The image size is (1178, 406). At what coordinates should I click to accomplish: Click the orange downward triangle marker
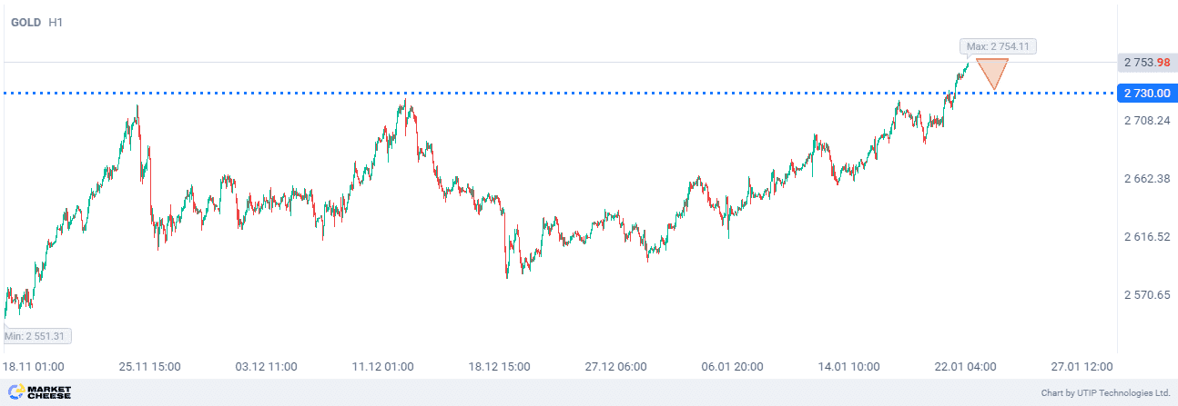(x=992, y=72)
